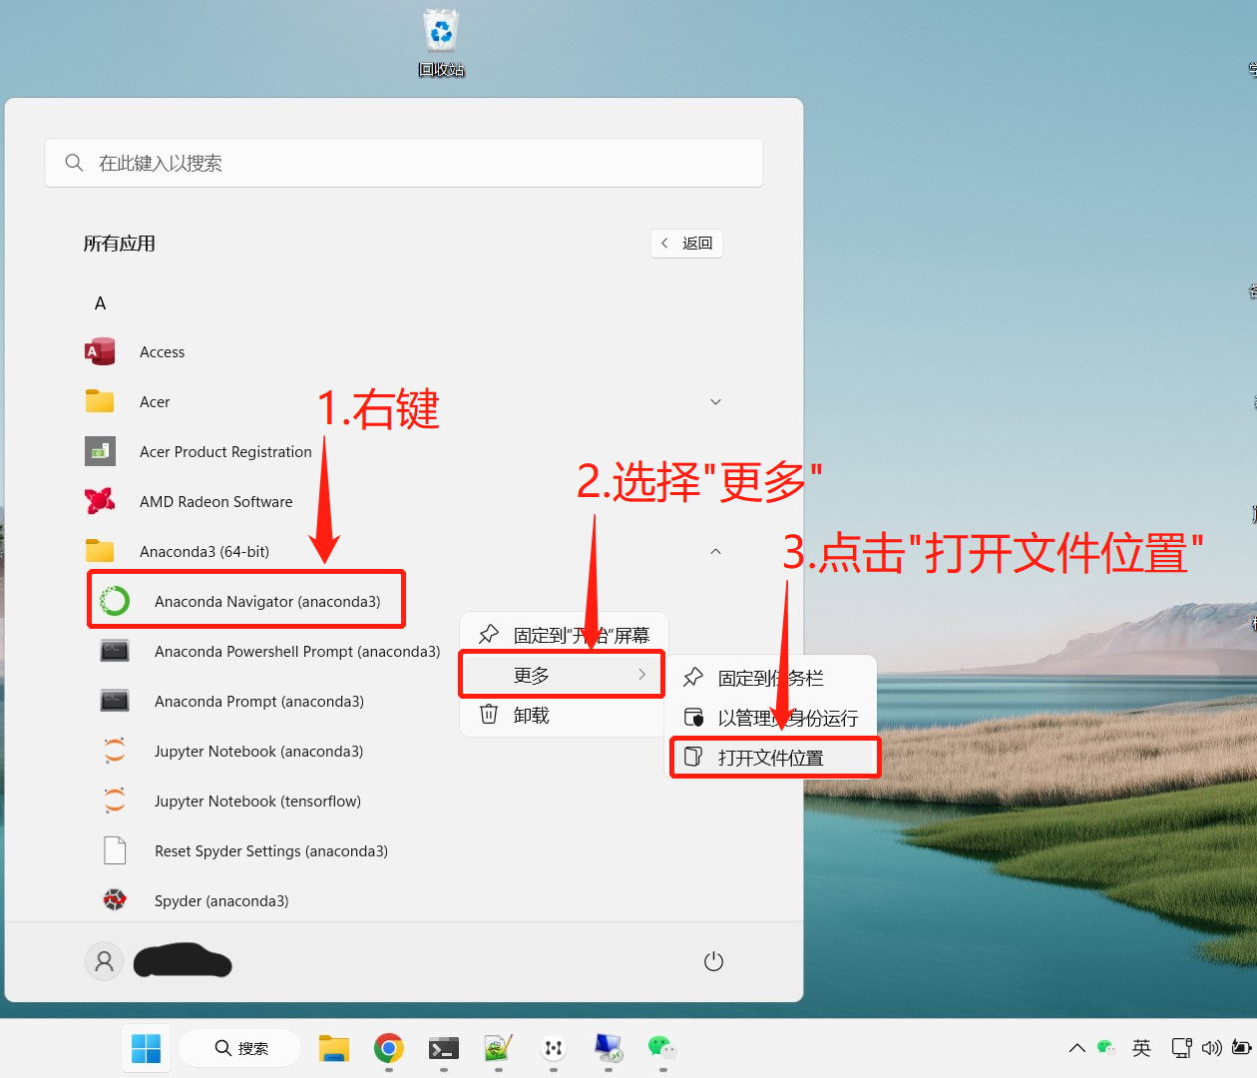Click the Jupyter Notebook (anaconda3) icon
The width and height of the screenshot is (1257, 1078).
coord(115,751)
